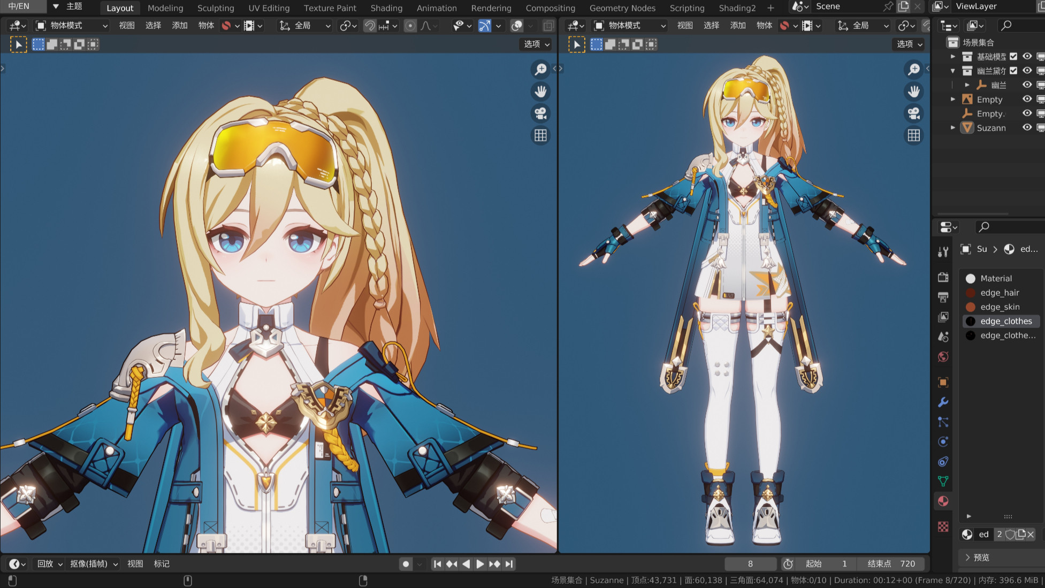Screen dimensions: 1045x588
Task: Uncheck the 基础模型 collection checkbox
Action: (1013, 56)
